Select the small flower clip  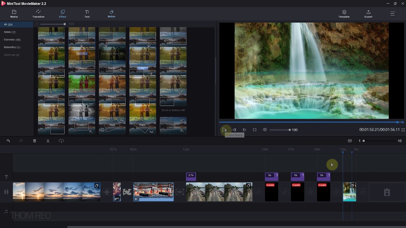117,192
